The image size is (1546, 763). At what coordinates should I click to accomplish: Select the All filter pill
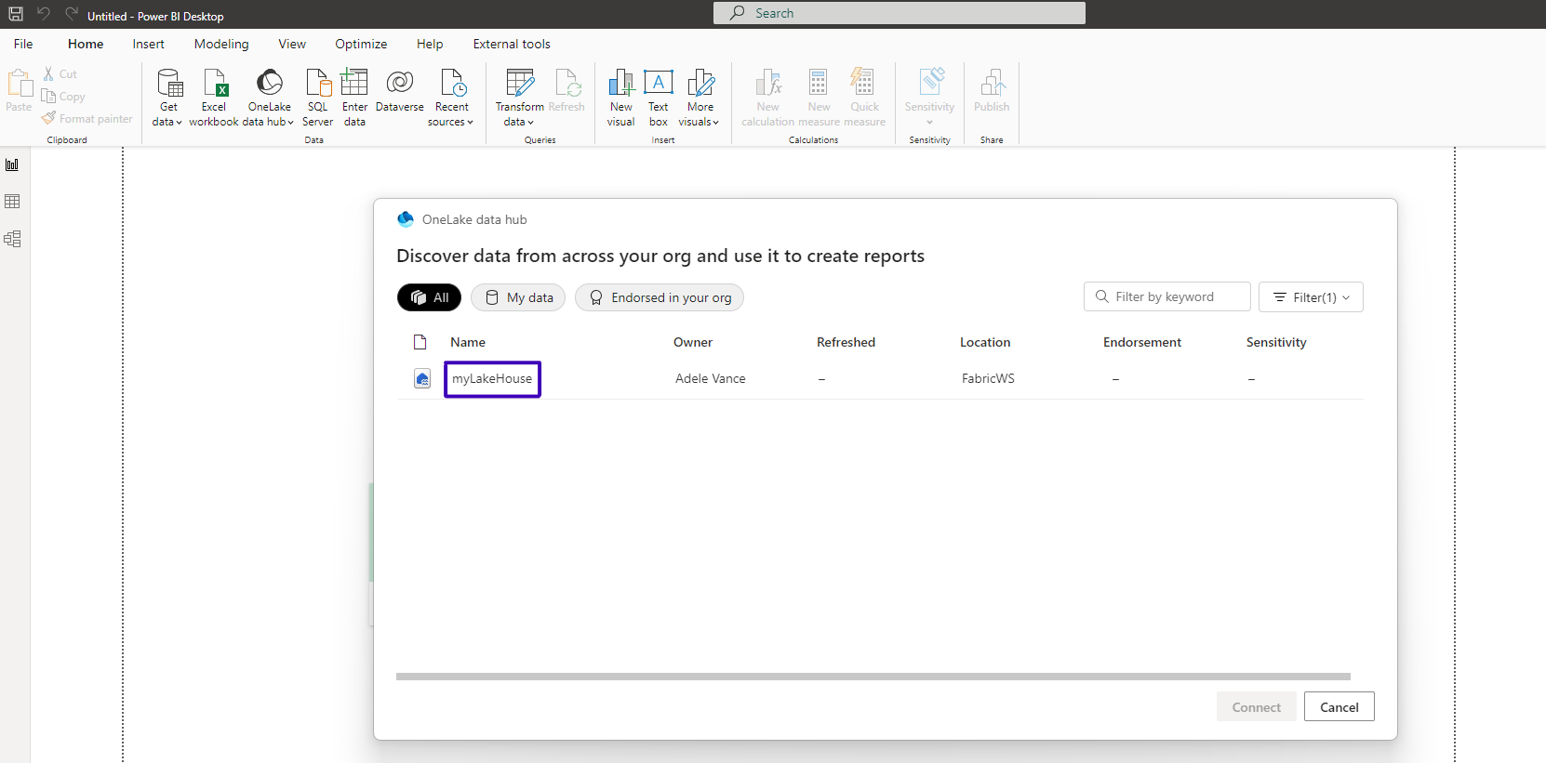429,297
